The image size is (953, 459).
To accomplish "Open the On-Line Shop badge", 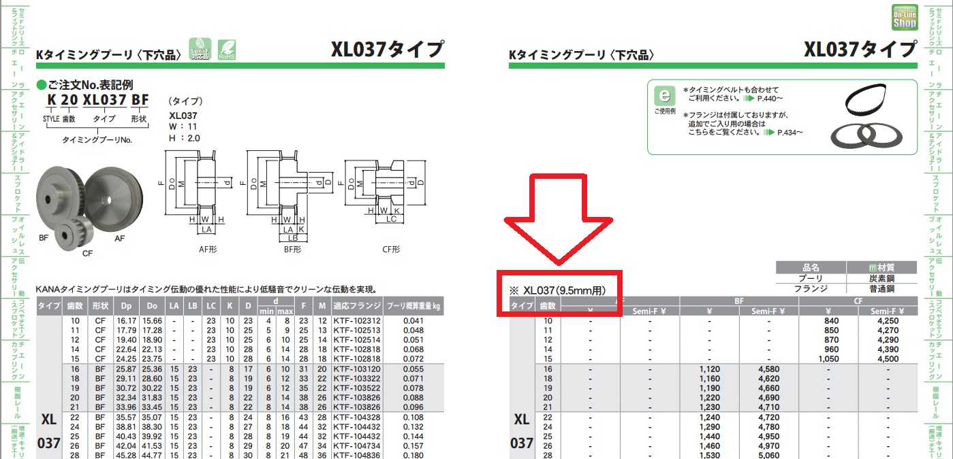I will point(905,17).
